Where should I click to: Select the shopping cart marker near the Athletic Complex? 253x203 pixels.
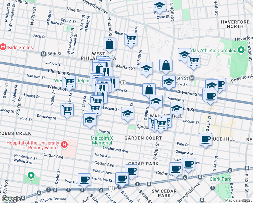[193, 62]
